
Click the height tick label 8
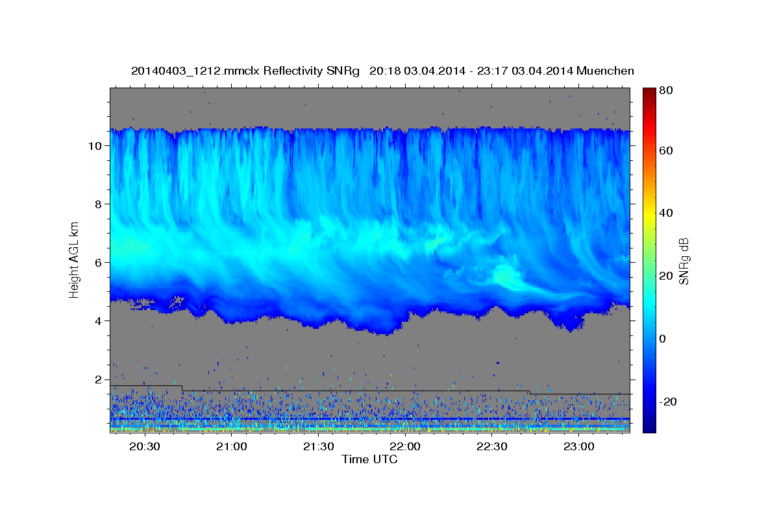coord(98,204)
